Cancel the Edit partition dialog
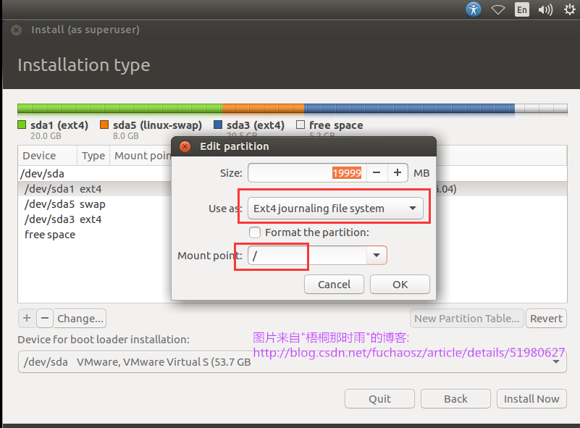The height and width of the screenshot is (428, 580). pyautogui.click(x=334, y=285)
